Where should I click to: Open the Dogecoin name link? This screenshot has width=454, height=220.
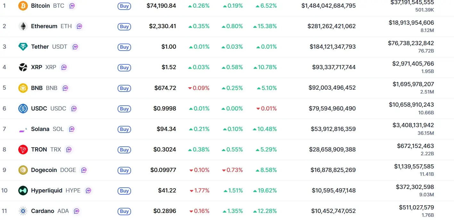point(45,170)
